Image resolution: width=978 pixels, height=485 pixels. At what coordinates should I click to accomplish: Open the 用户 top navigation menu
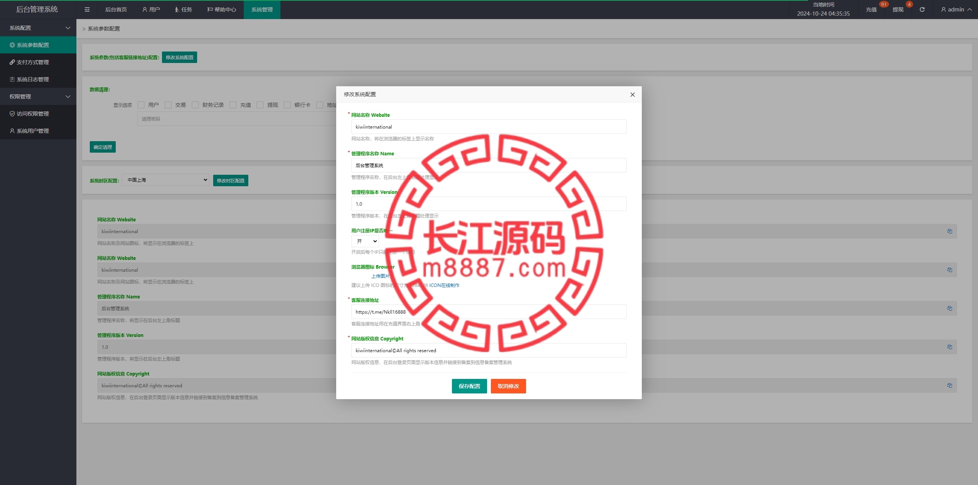click(x=151, y=10)
